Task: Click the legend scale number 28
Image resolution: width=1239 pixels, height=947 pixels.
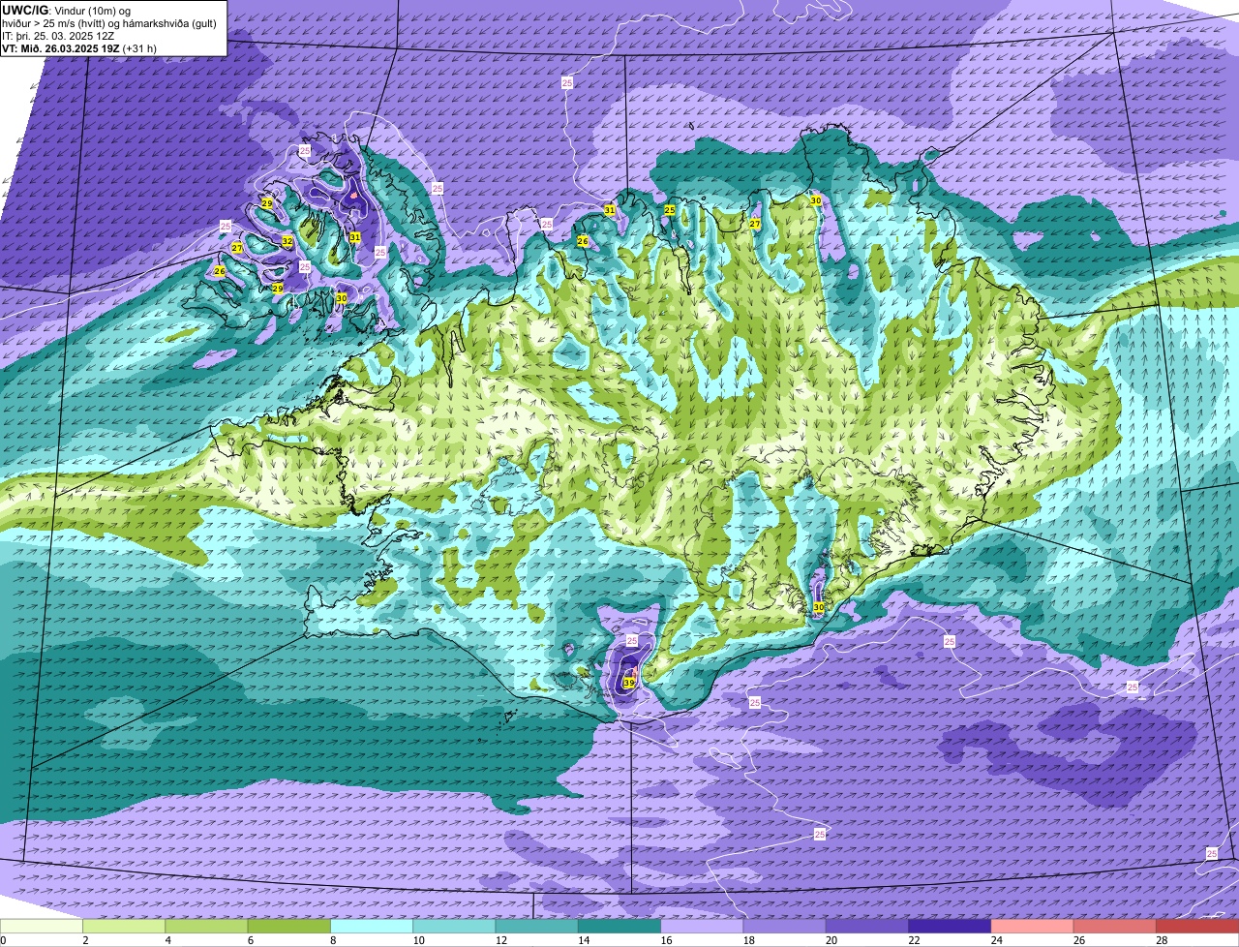Action: 1161,940
